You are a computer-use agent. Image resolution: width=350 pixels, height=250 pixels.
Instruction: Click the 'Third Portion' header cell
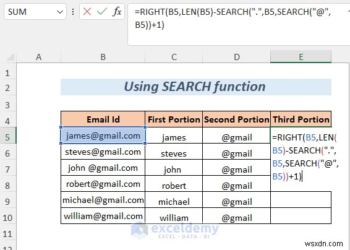pos(301,119)
